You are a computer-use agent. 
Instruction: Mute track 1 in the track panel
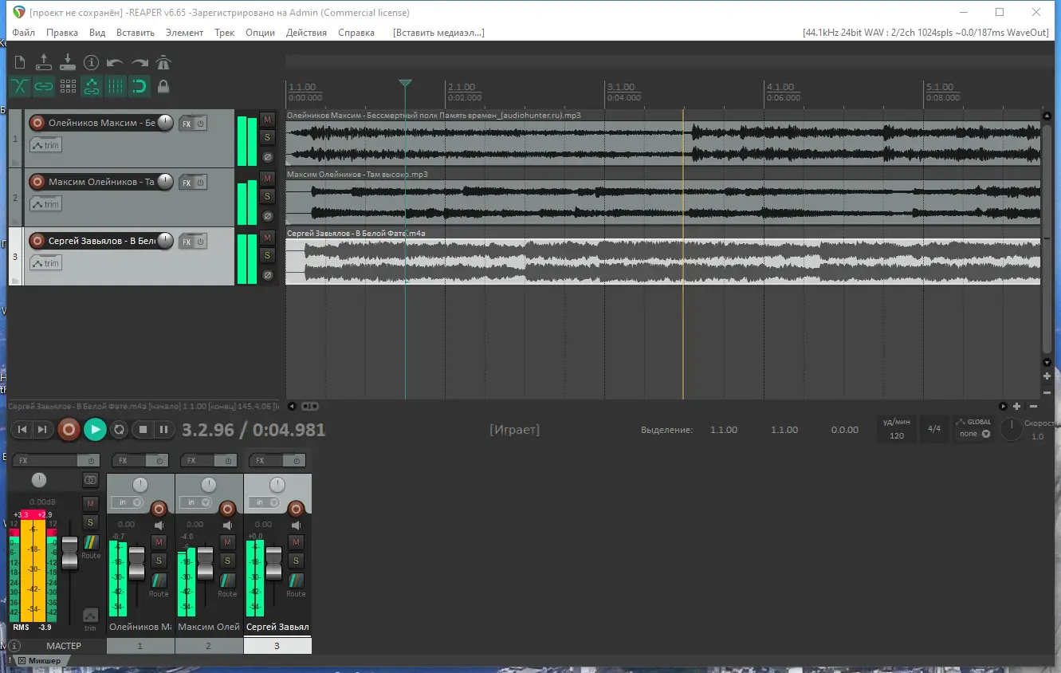(x=268, y=120)
